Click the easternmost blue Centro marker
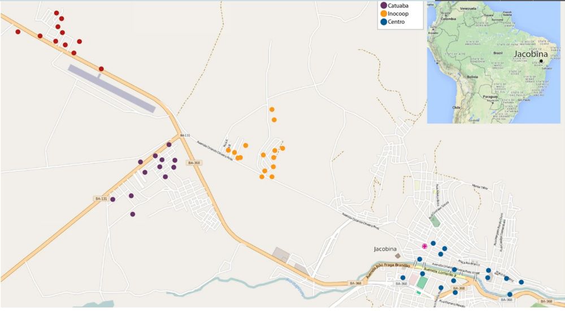 [521, 282]
